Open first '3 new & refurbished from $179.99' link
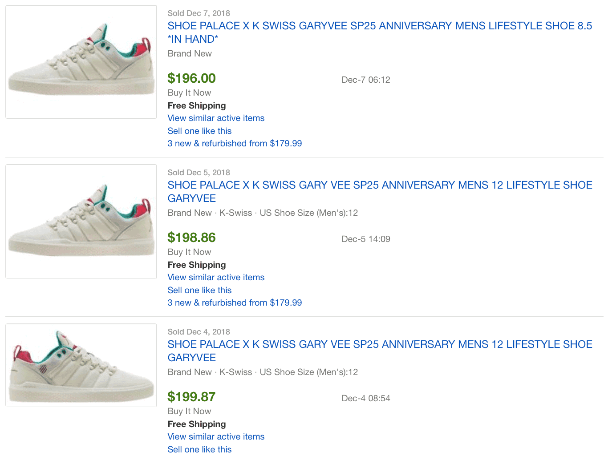 point(235,144)
